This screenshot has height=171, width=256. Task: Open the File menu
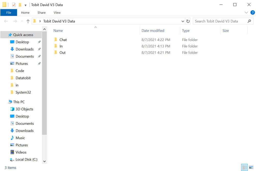8,13
